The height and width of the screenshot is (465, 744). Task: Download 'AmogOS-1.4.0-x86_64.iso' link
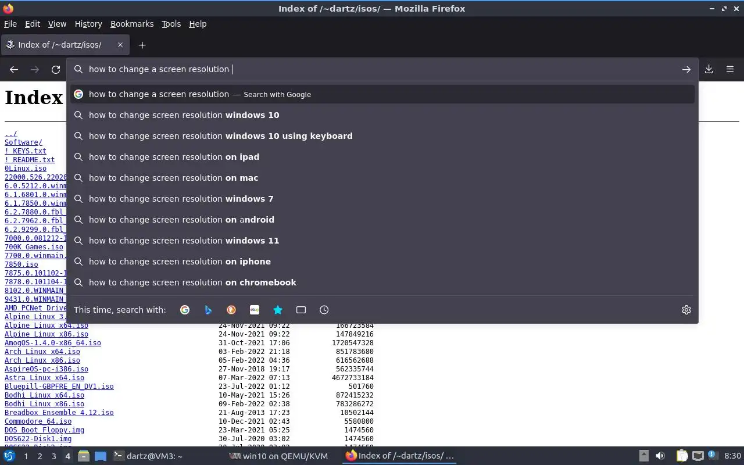(53, 343)
